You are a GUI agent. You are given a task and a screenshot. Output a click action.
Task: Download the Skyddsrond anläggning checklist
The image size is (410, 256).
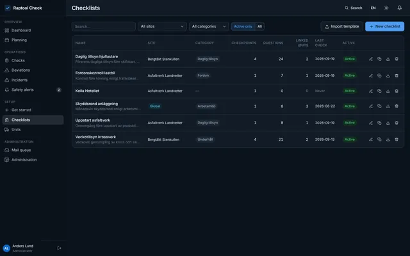[x=388, y=106]
